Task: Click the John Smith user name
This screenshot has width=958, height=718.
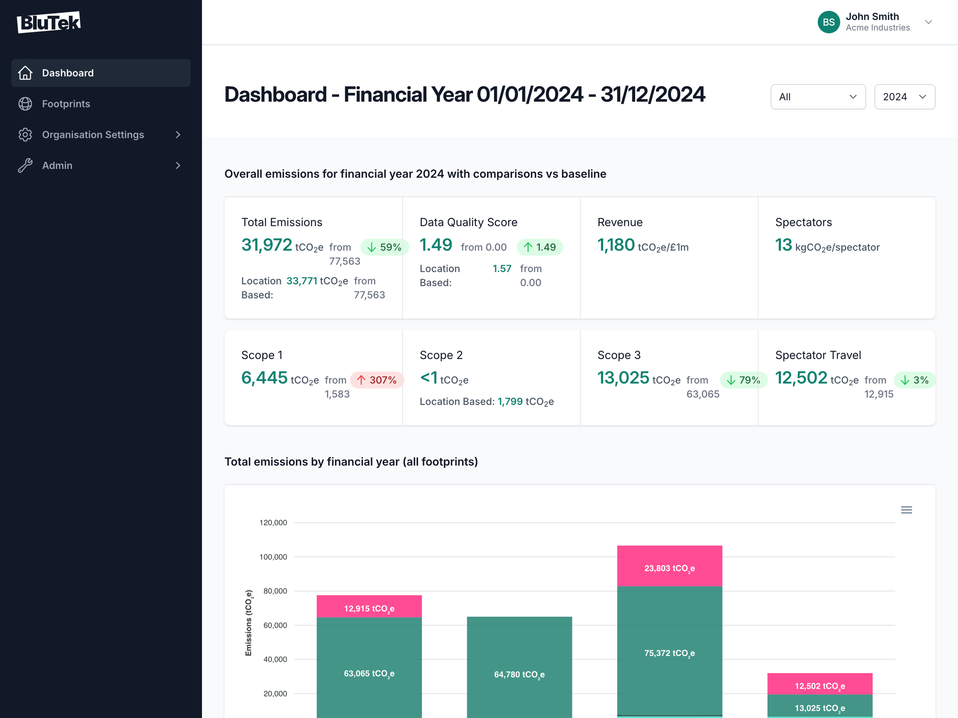Action: [872, 16]
